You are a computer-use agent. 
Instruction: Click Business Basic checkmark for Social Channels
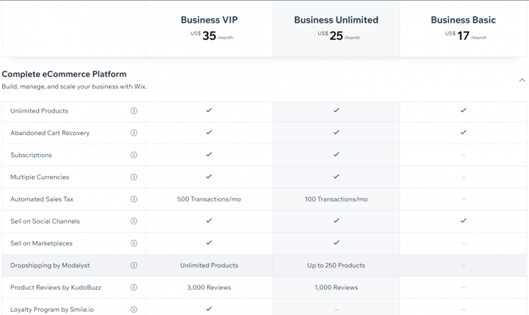[x=463, y=221]
